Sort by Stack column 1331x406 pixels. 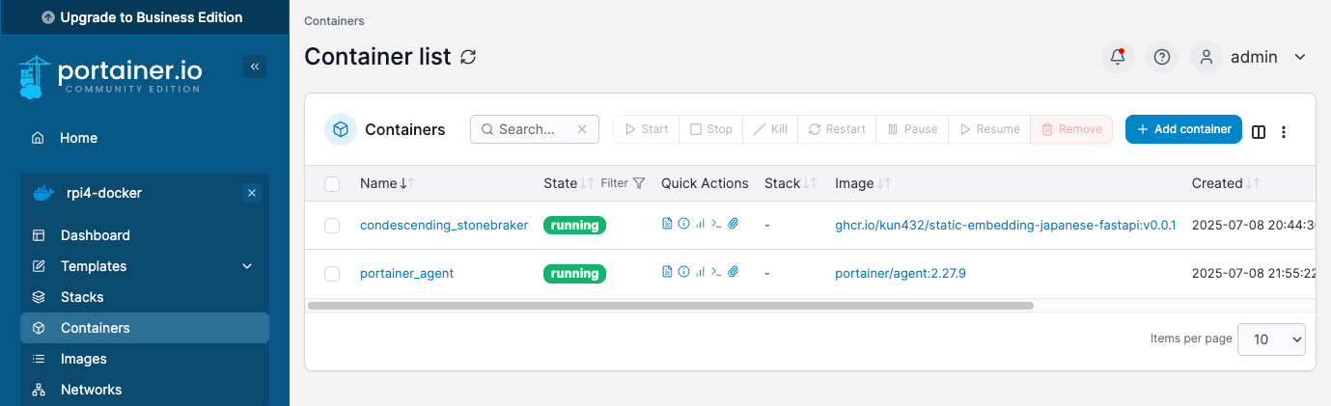(790, 183)
